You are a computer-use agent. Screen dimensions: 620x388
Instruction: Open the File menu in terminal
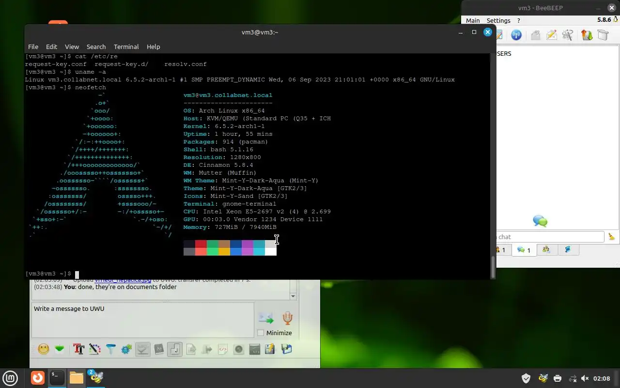click(33, 47)
